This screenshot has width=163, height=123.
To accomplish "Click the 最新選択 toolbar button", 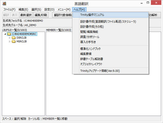I will point(26,15).
